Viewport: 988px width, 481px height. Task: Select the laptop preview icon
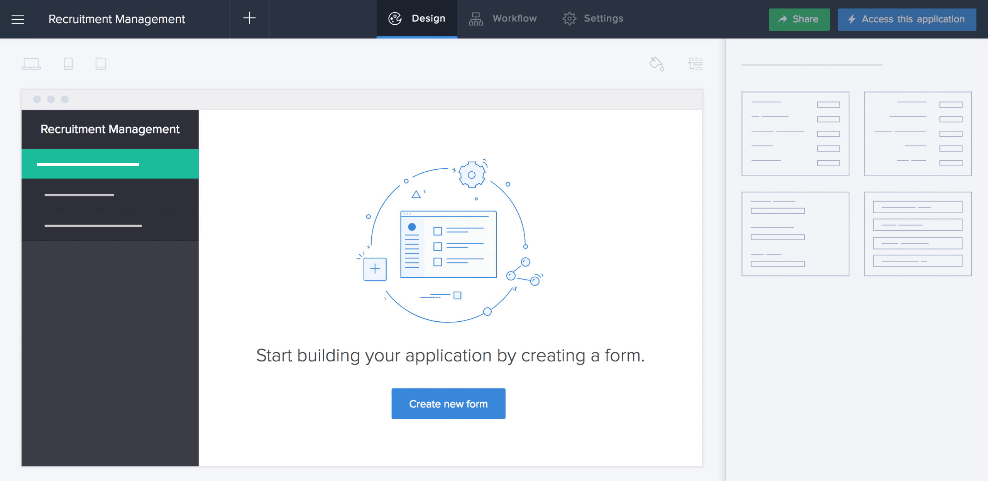(x=31, y=64)
